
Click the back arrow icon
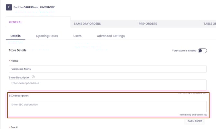[x=9, y=7]
